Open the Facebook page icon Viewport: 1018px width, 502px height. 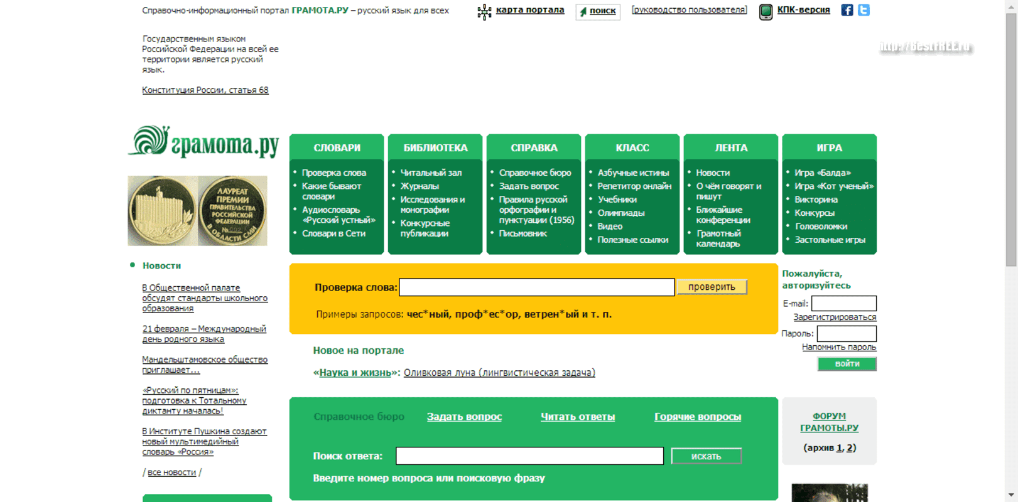click(847, 10)
